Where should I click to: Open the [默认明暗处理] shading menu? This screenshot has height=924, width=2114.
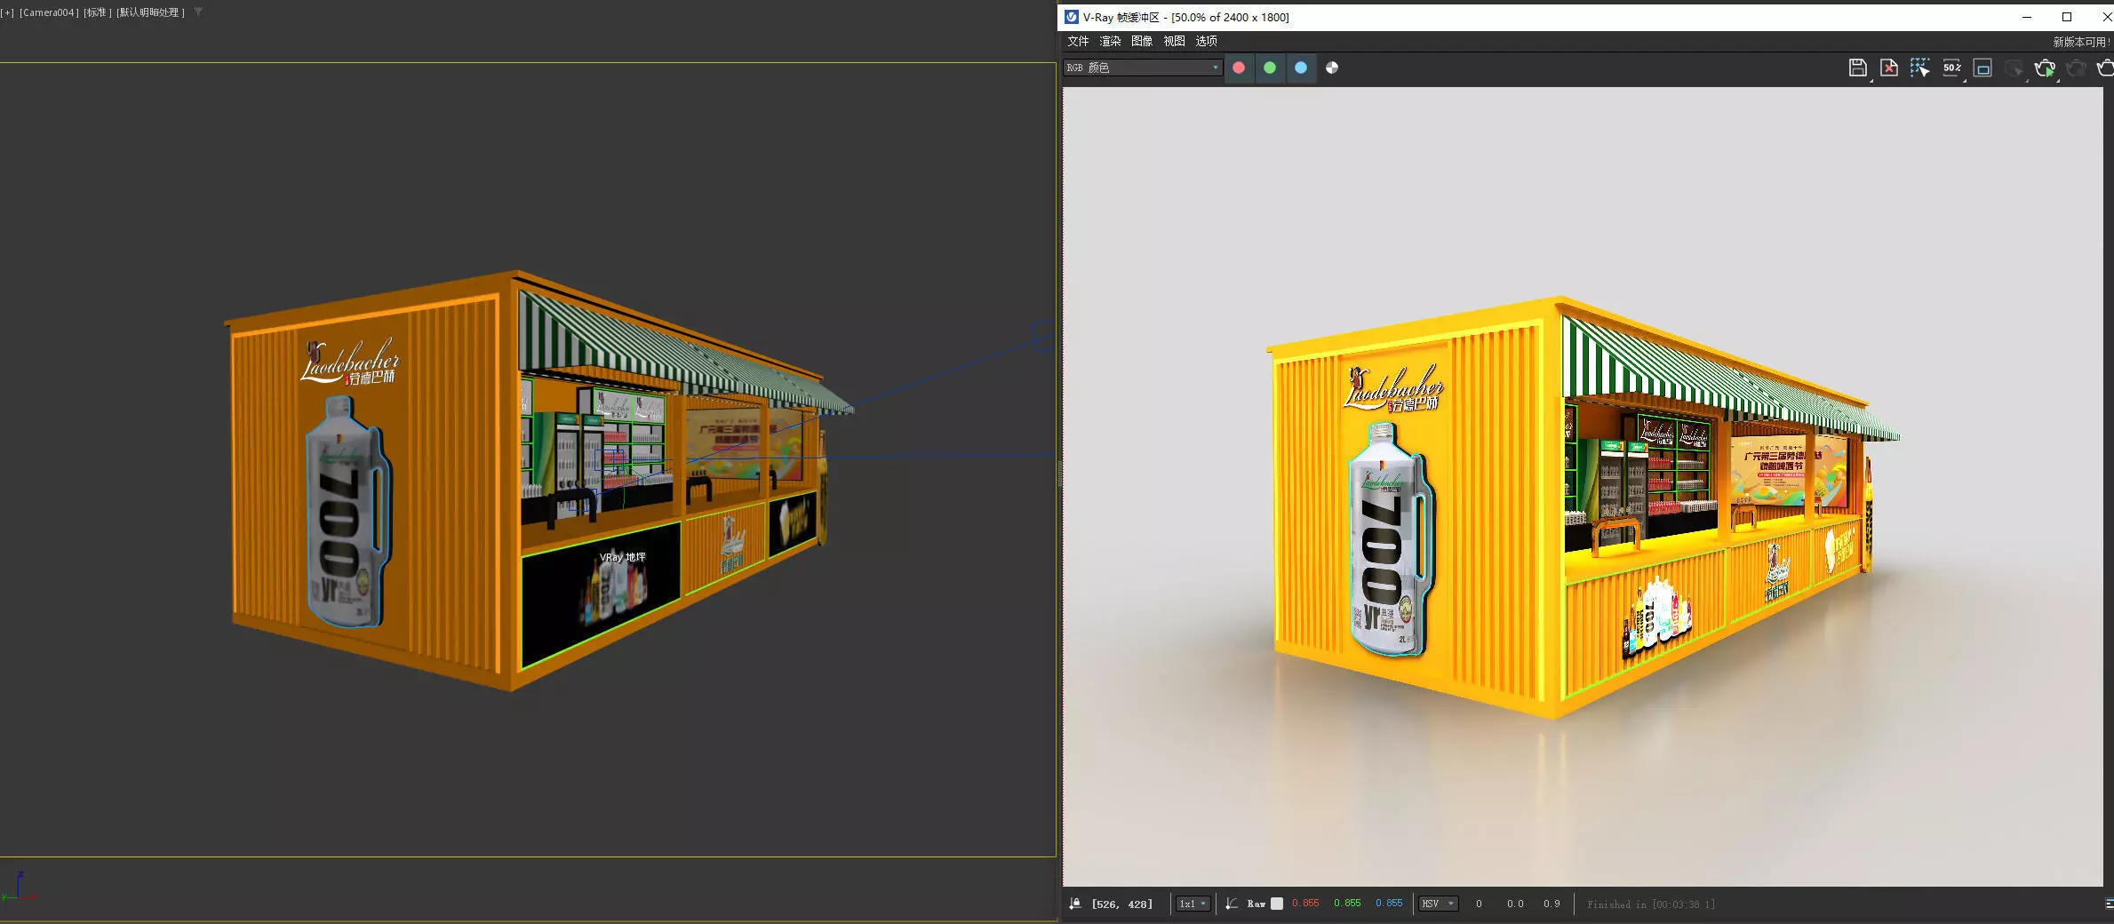150,12
